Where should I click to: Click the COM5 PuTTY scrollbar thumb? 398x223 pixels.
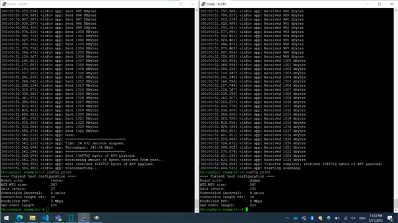(197, 204)
